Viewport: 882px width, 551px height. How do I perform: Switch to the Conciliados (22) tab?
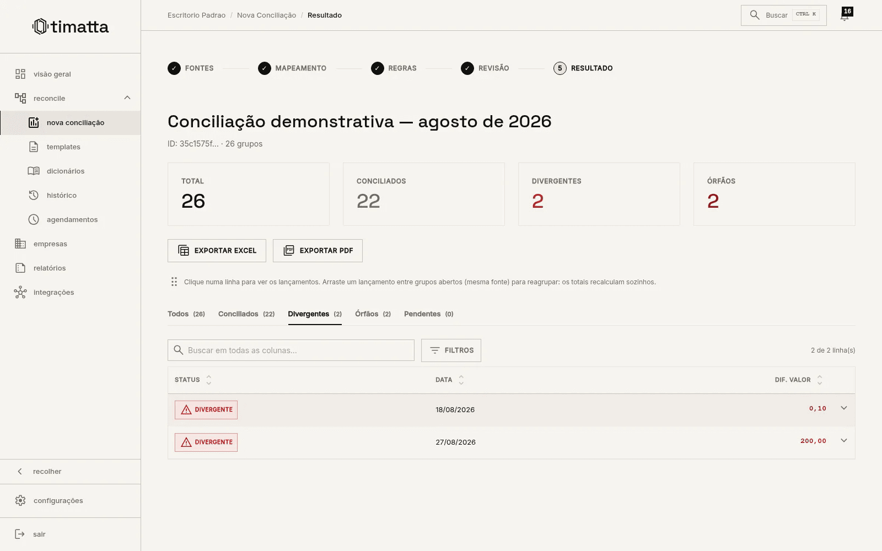246,314
